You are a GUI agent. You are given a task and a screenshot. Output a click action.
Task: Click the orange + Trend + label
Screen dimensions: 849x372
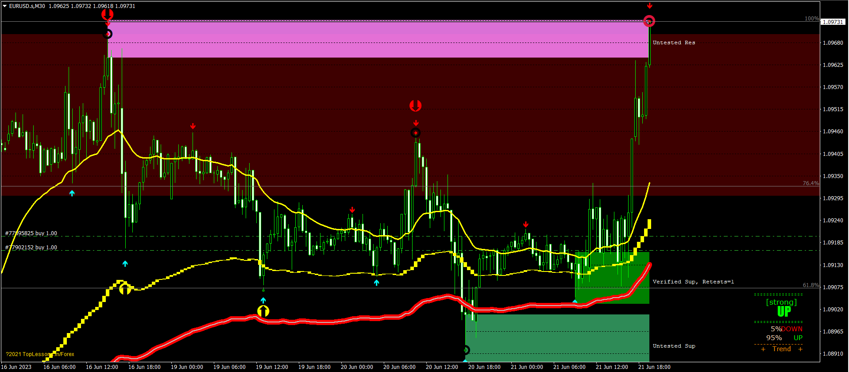point(782,349)
